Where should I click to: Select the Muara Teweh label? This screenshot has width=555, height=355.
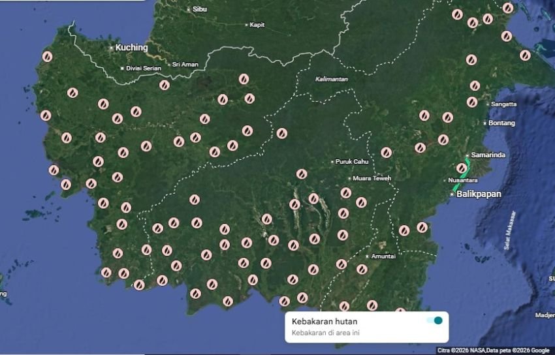(372, 179)
